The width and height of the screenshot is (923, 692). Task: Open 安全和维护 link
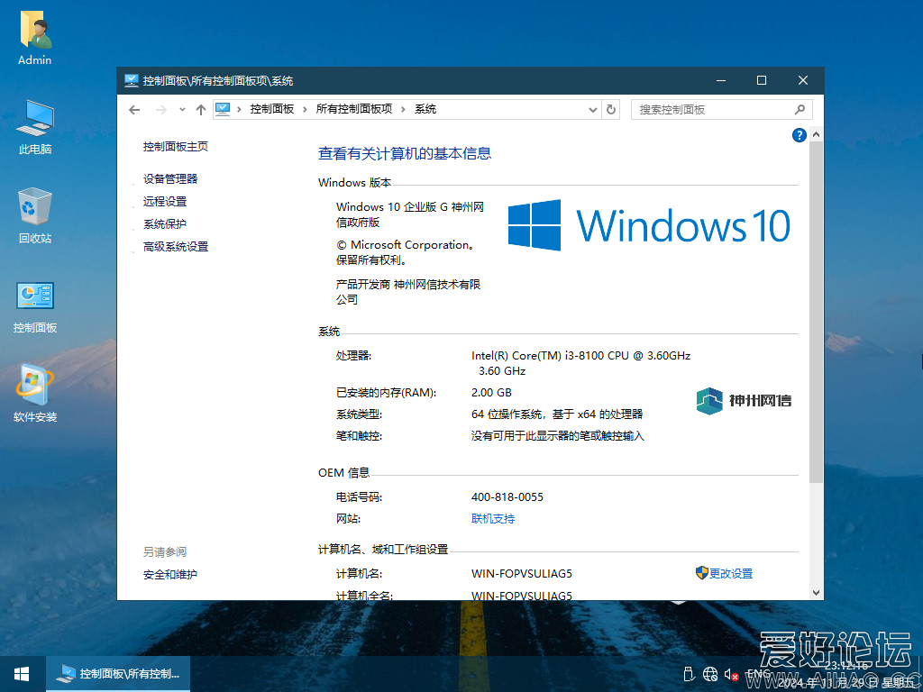(x=170, y=575)
